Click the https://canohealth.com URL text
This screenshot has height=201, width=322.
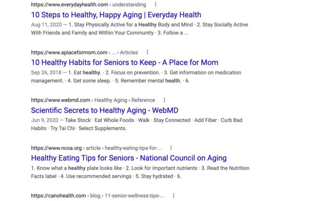point(58,196)
